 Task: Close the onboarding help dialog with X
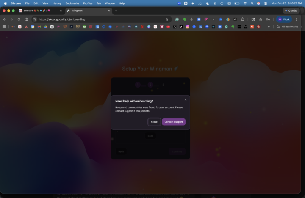tap(186, 99)
